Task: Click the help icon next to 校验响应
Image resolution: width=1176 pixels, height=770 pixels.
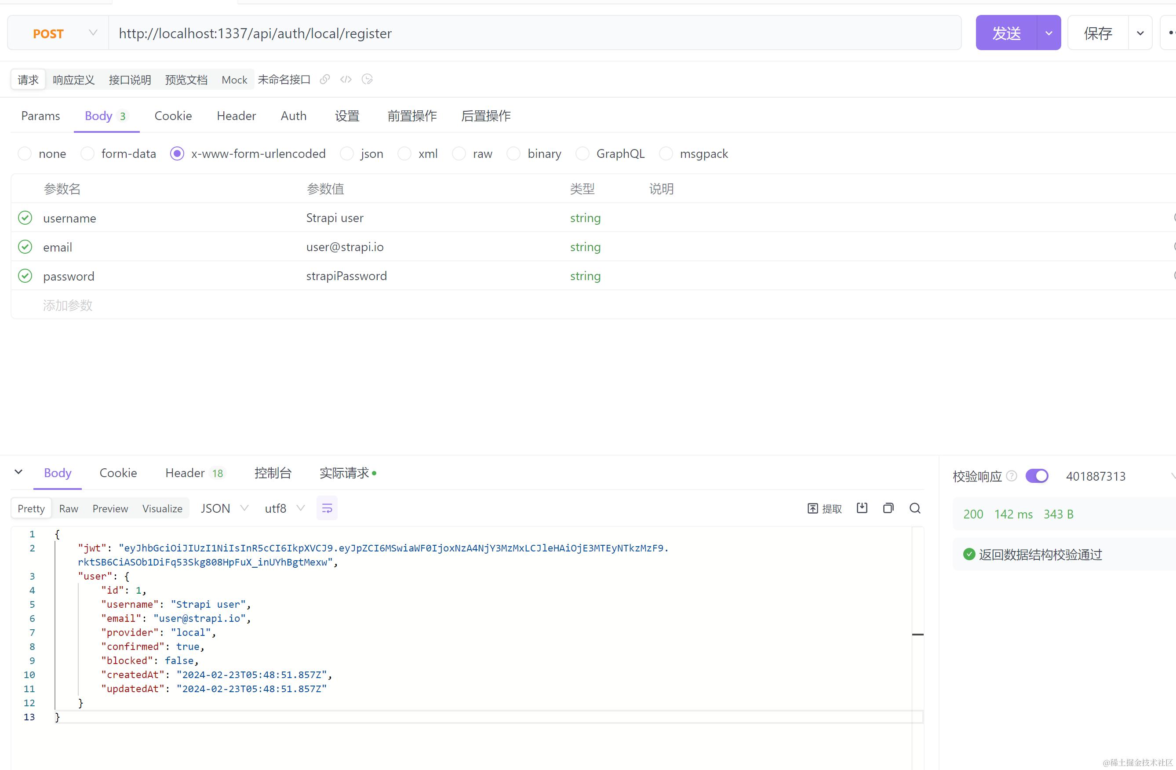Action: click(x=1012, y=476)
